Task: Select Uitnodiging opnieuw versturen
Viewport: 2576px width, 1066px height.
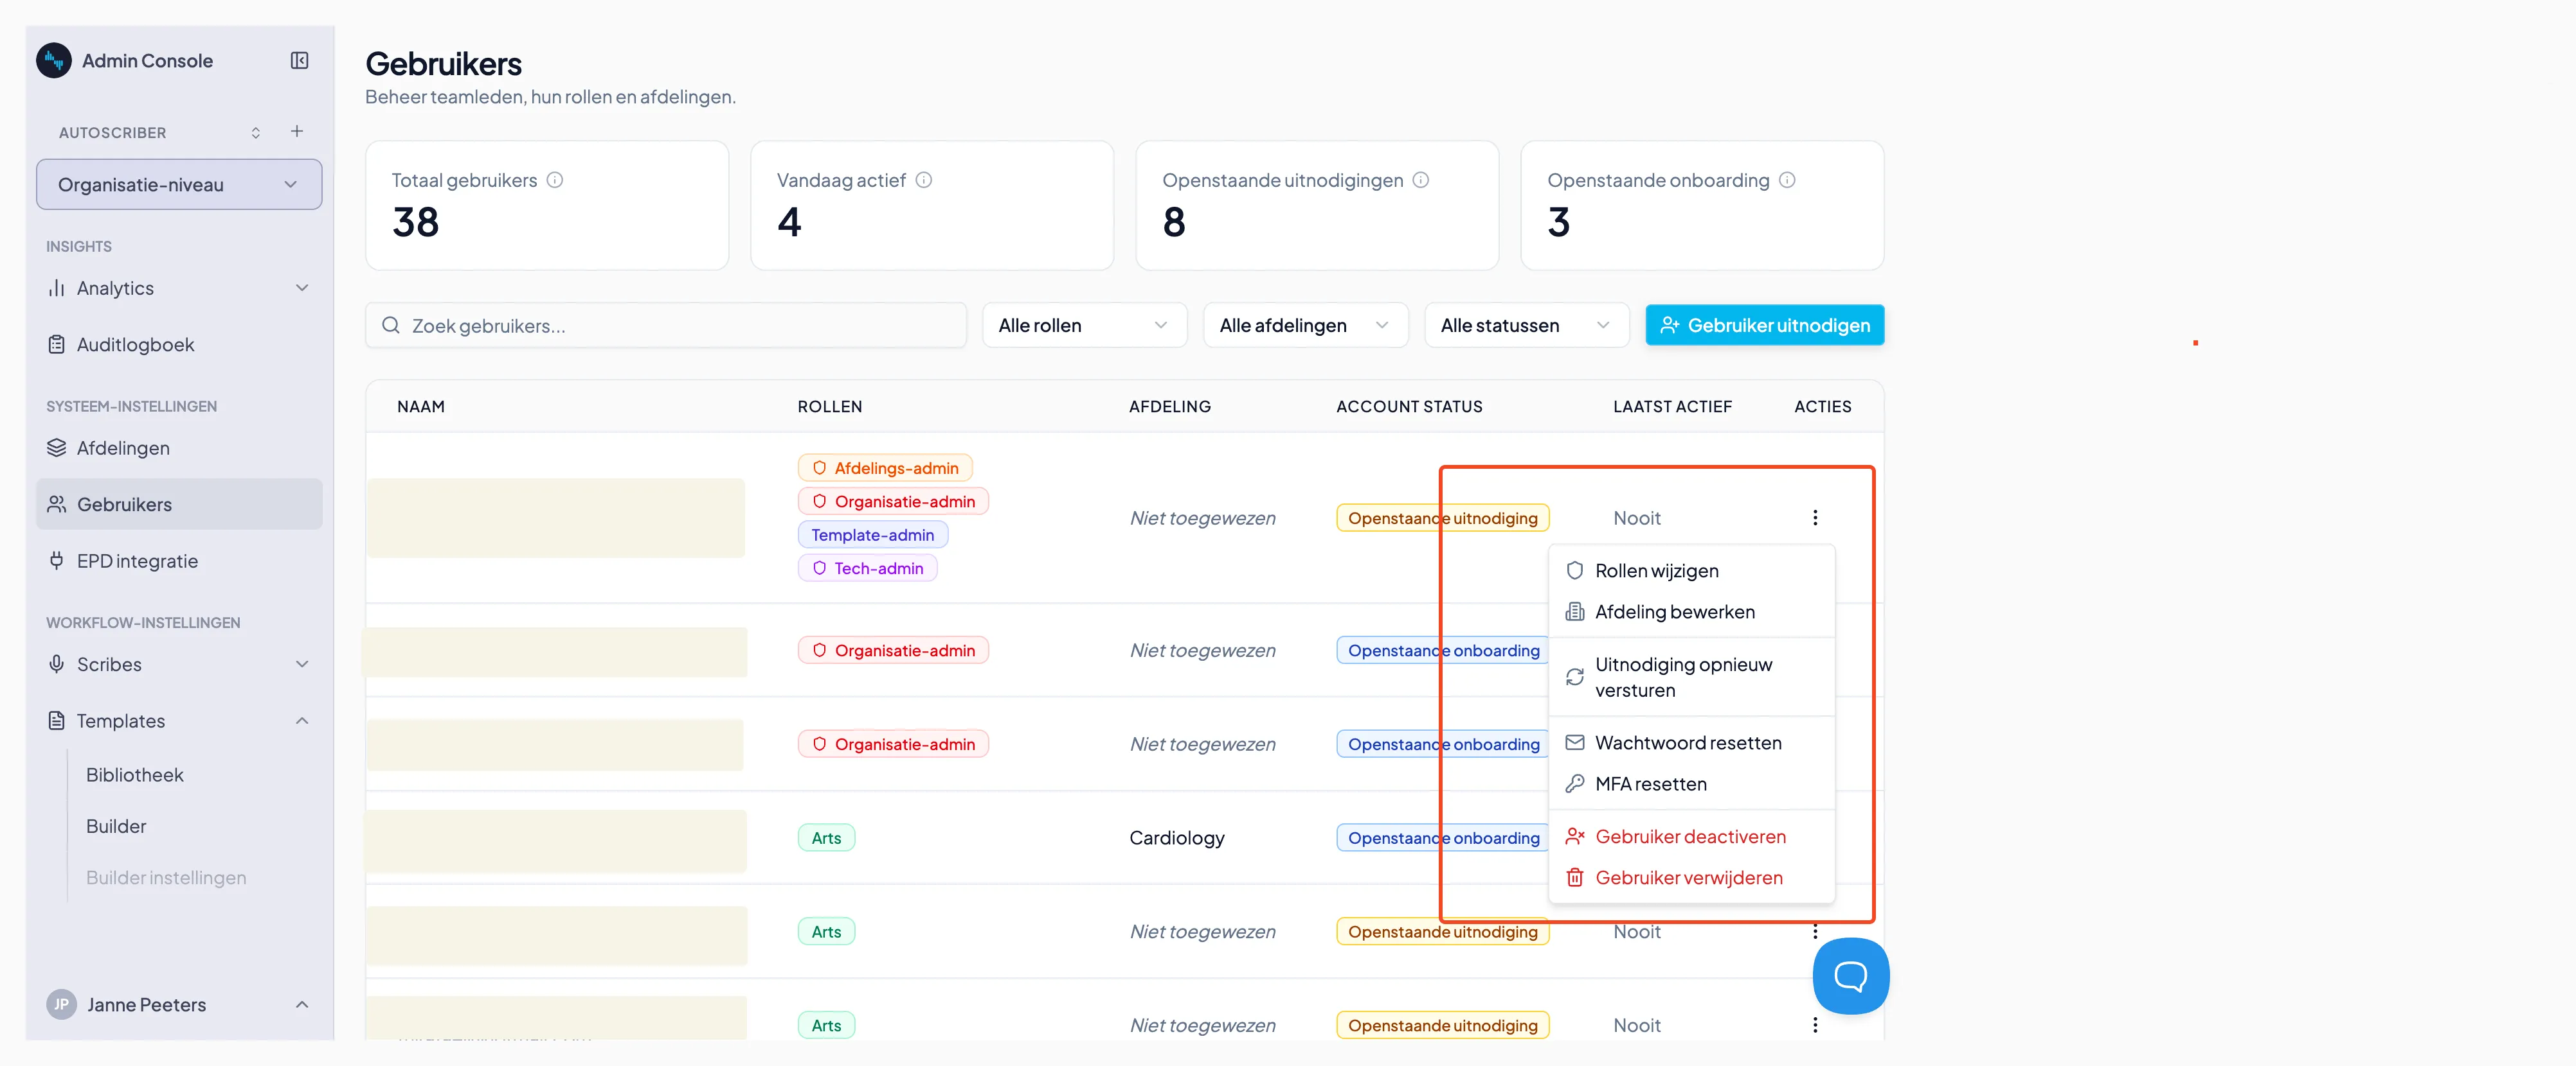Action: 1691,676
